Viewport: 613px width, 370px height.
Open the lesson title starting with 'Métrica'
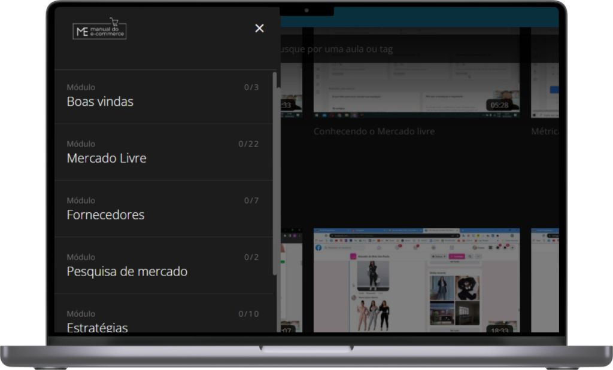click(545, 131)
